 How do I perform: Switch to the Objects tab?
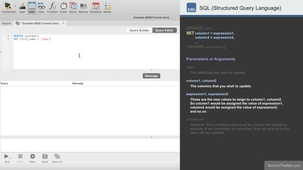[x=6, y=23]
